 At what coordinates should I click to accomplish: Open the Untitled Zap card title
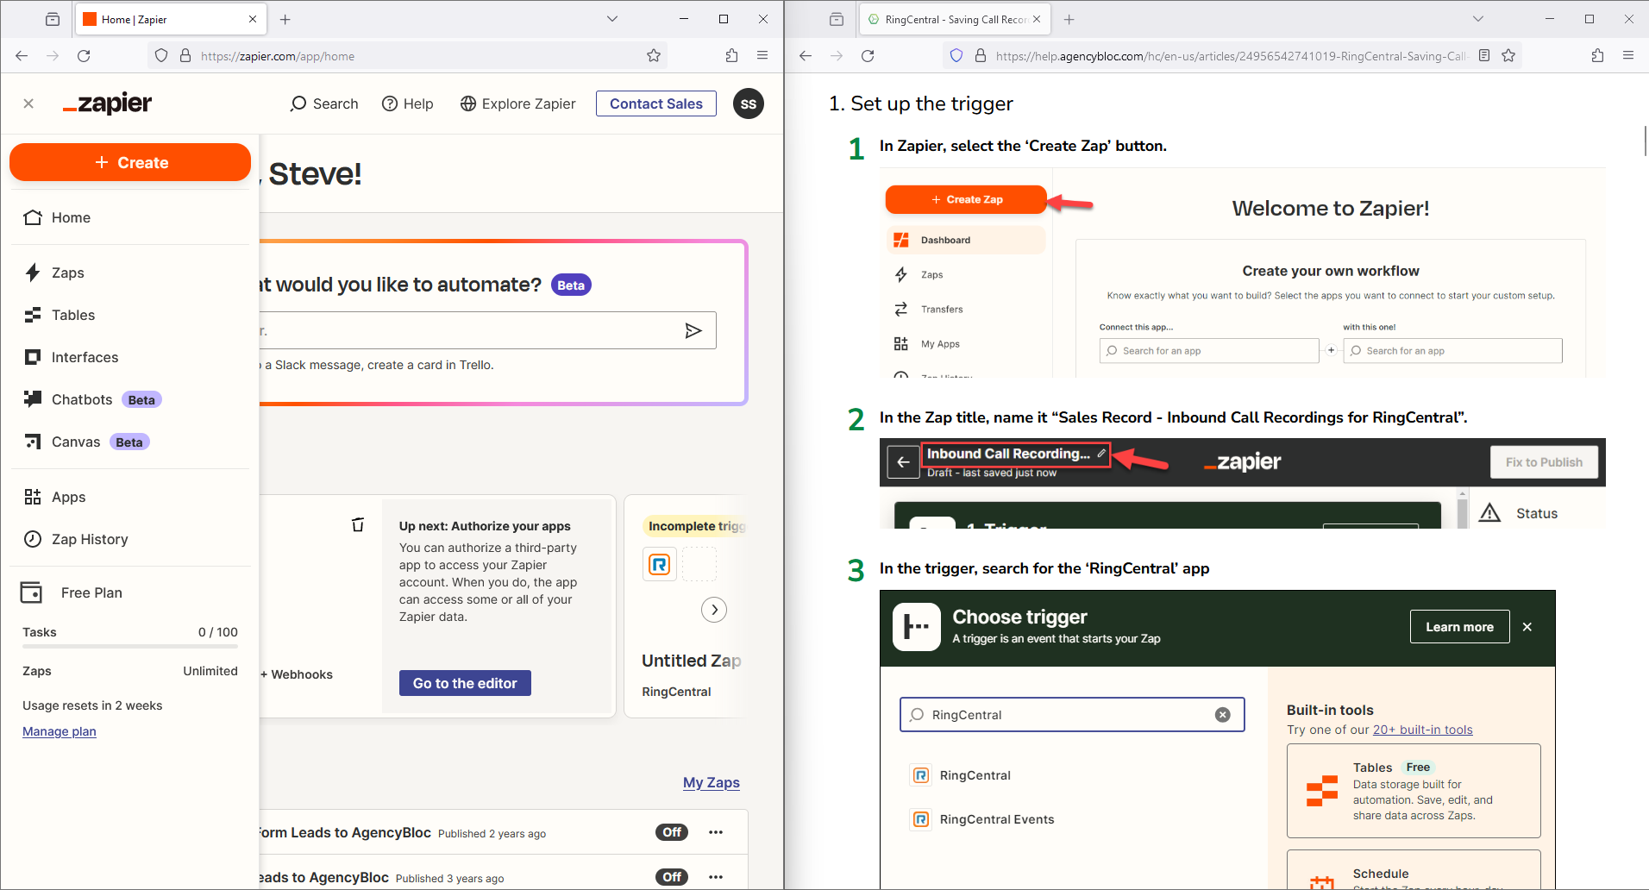692,661
